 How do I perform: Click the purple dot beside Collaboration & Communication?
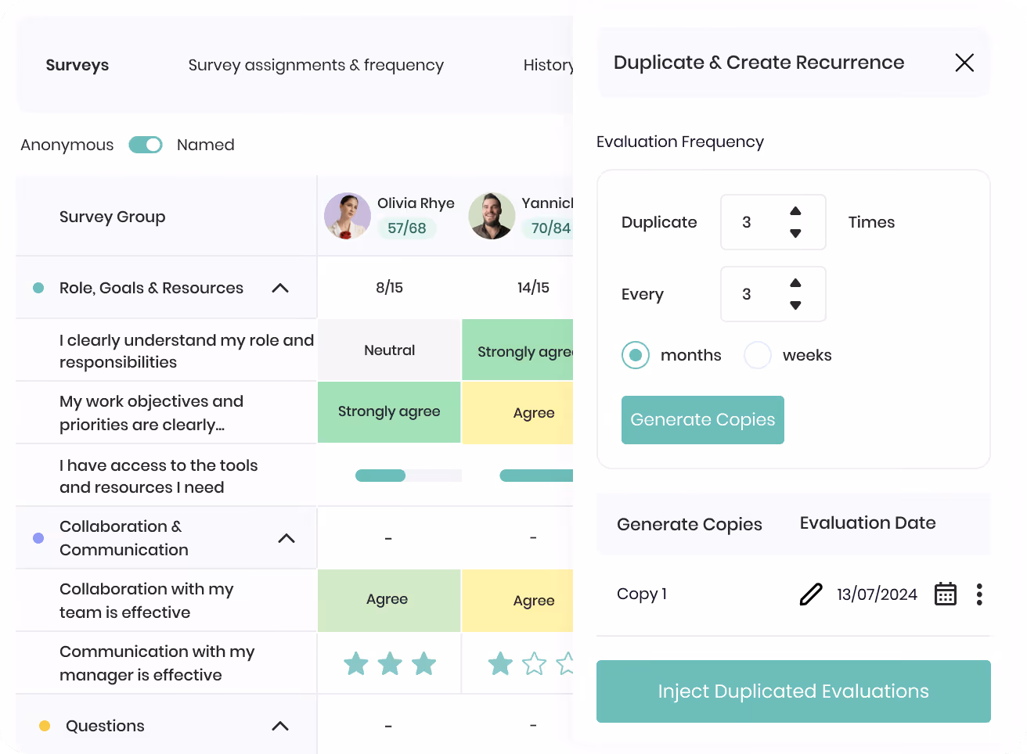point(38,538)
